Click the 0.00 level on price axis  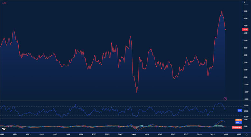(x=246, y=77)
